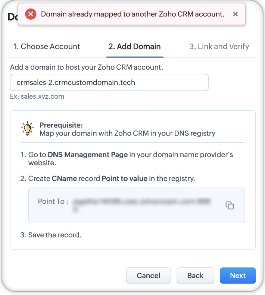This screenshot has height=295, width=265.
Task: Go to the Link and Verify tab
Action: pyautogui.click(x=219, y=47)
